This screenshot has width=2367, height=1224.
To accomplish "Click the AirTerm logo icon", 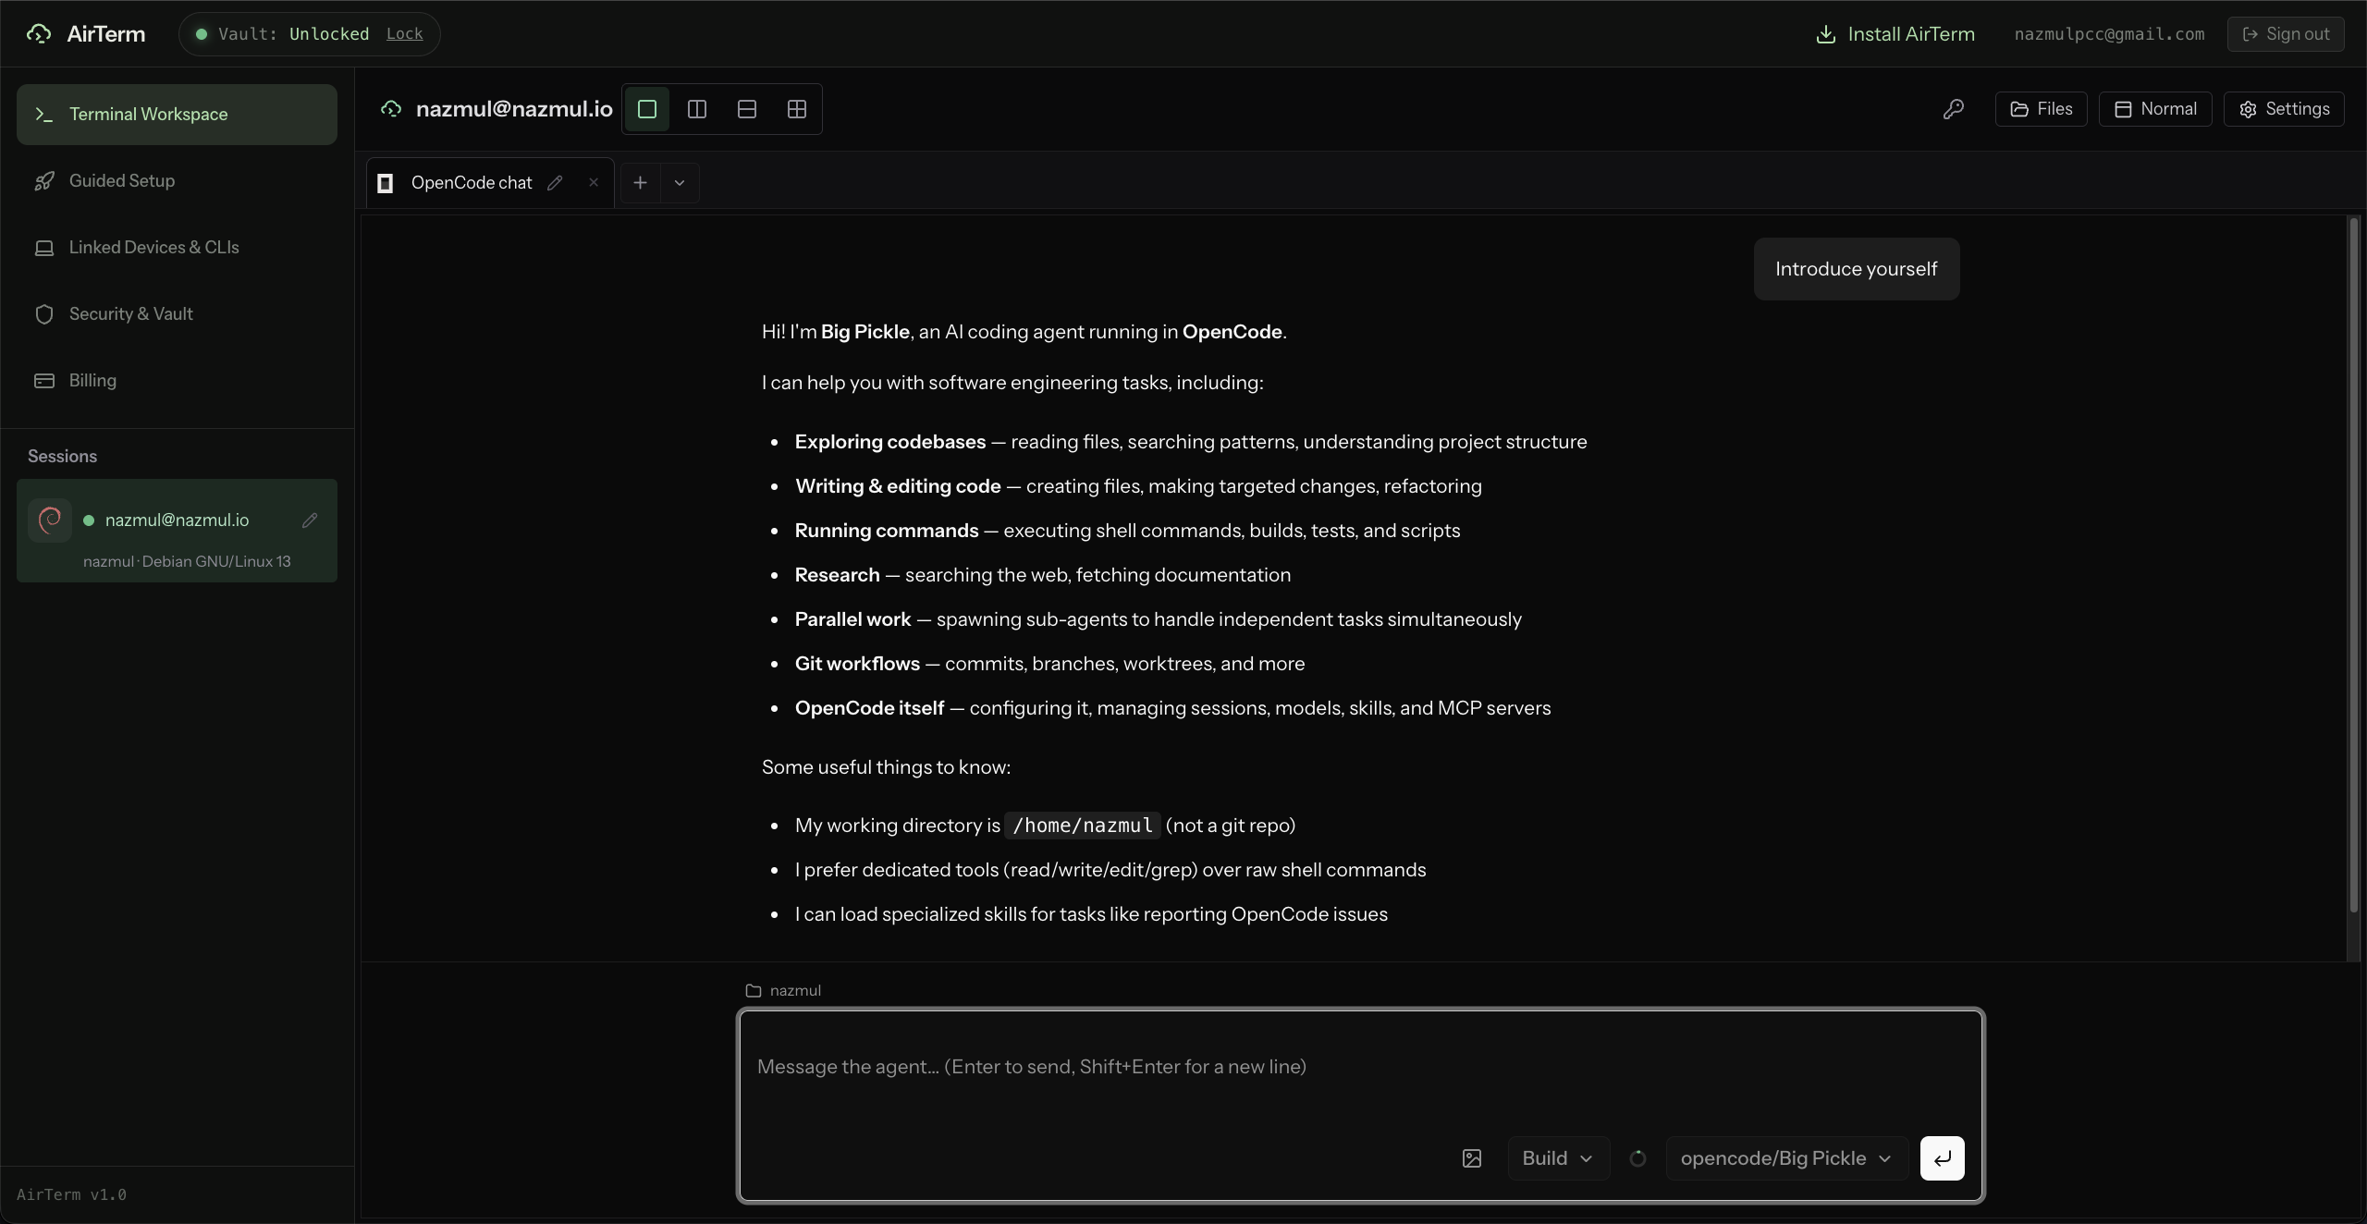I will pyautogui.click(x=39, y=34).
